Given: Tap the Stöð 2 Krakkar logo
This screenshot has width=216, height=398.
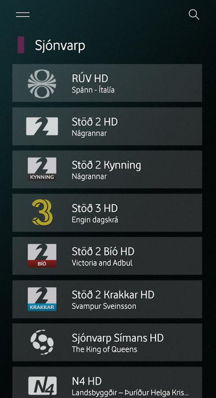Looking at the screenshot, I should pyautogui.click(x=42, y=299).
